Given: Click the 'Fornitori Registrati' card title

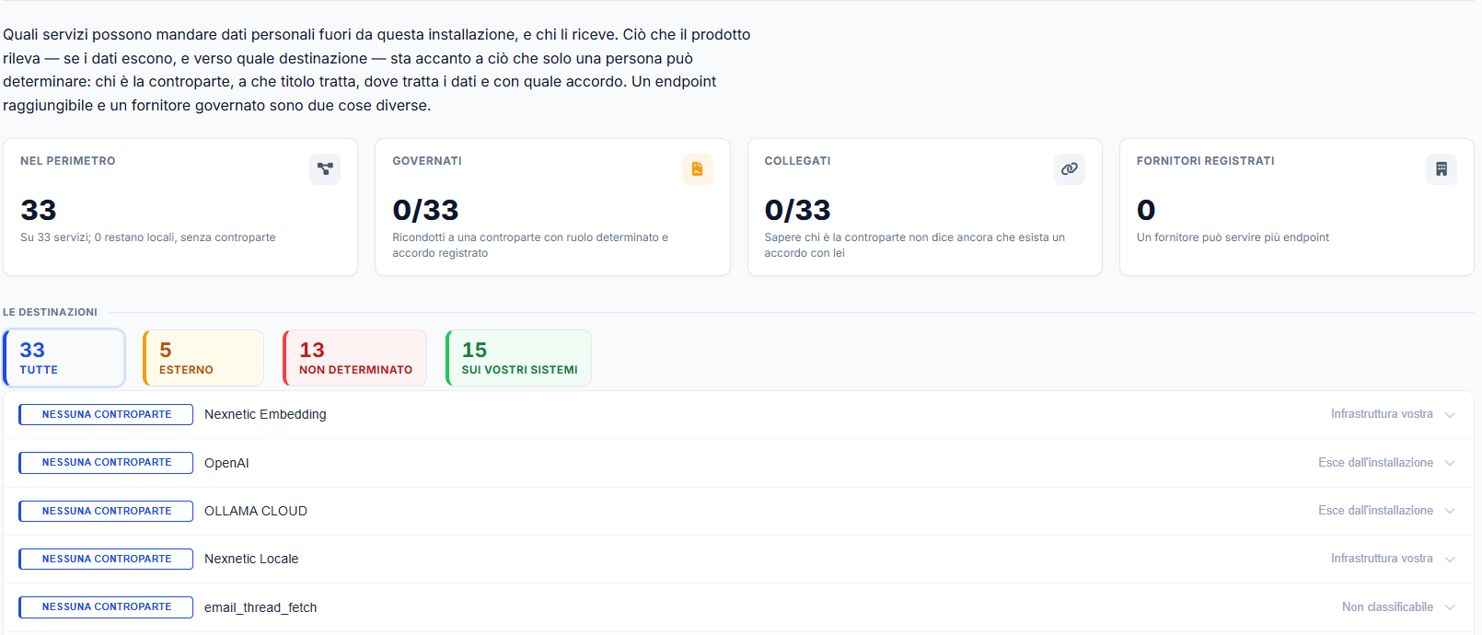Looking at the screenshot, I should [1206, 161].
